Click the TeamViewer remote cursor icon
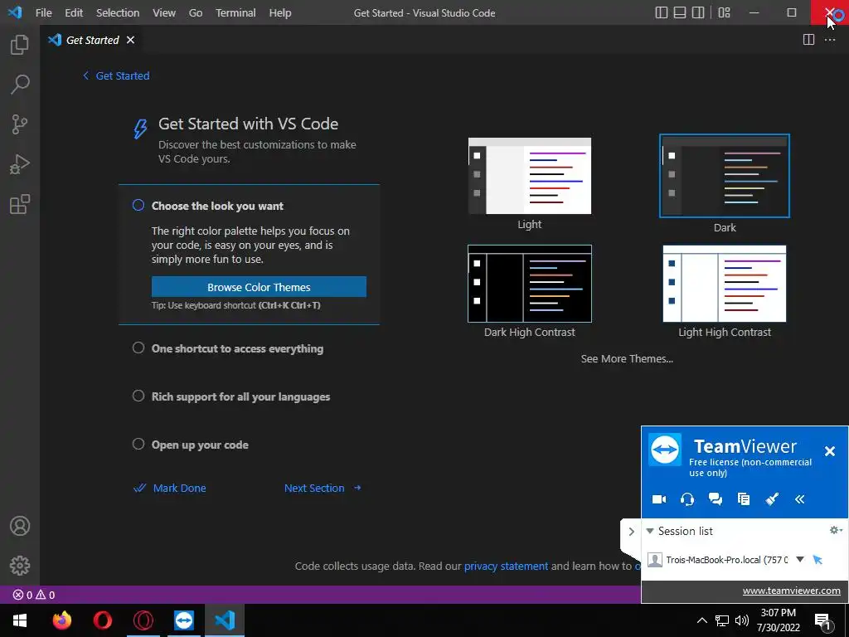This screenshot has width=849, height=637. tap(817, 560)
